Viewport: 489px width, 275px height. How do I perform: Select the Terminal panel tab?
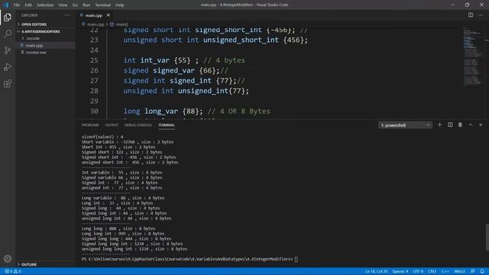167,125
